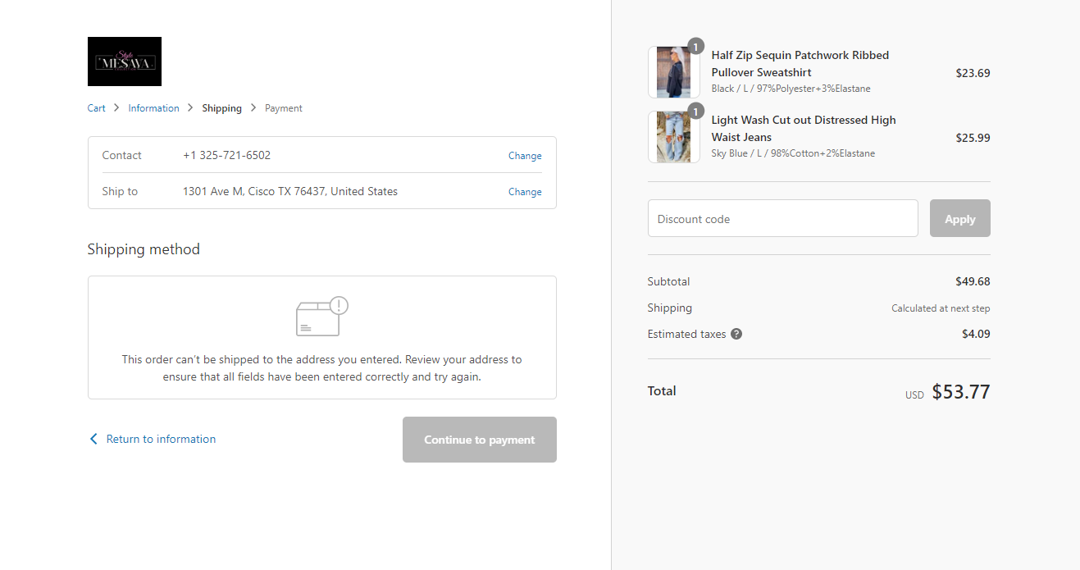Change the Ship to address
1080x570 pixels.
(x=525, y=192)
